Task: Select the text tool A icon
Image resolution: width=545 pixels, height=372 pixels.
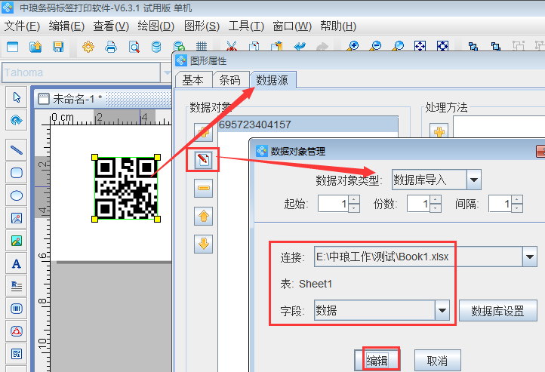Action: (x=17, y=264)
